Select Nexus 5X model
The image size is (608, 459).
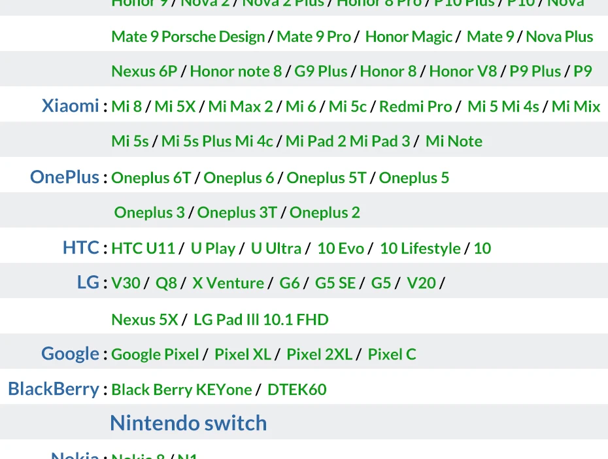pyautogui.click(x=144, y=320)
